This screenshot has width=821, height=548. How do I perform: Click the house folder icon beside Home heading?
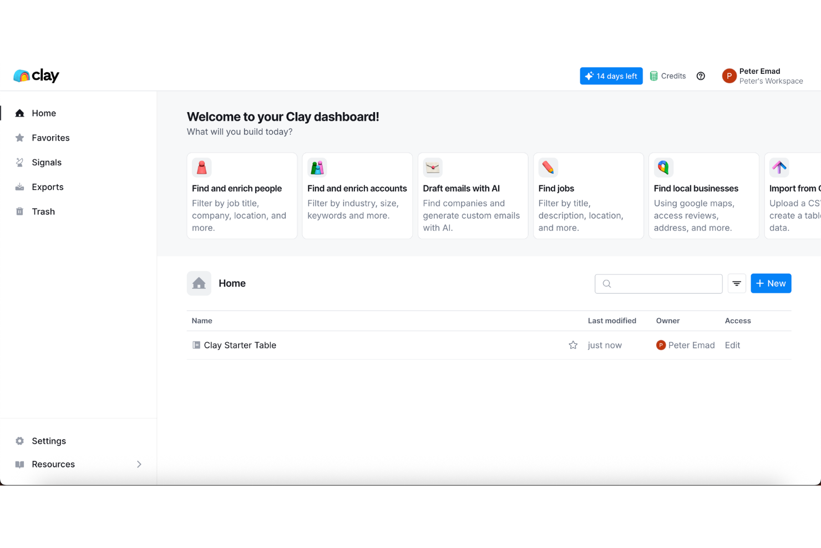pyautogui.click(x=199, y=283)
